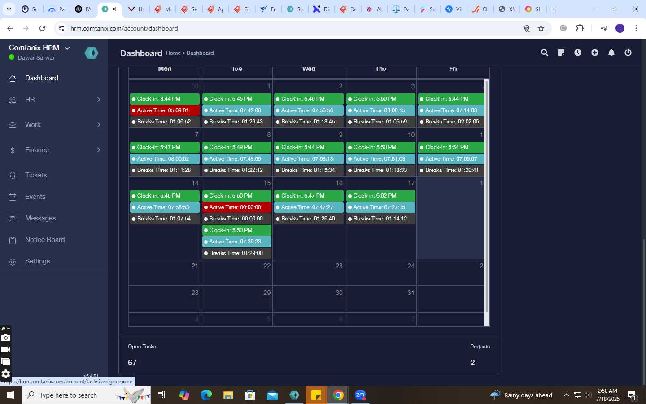
Task: Click red Active Time: 05:09:01 entry
Action: pos(165,110)
